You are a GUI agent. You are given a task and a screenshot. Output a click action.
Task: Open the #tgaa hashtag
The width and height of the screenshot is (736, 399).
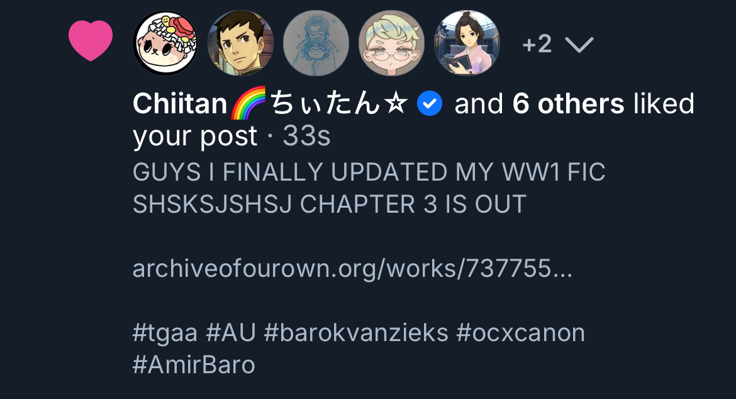point(165,334)
